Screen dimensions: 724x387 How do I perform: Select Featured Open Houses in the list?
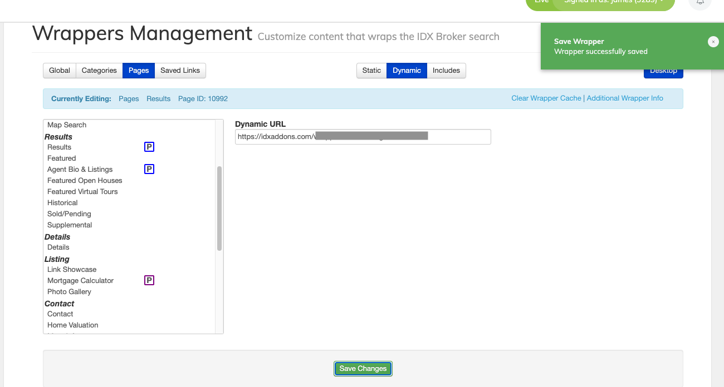[85, 180]
